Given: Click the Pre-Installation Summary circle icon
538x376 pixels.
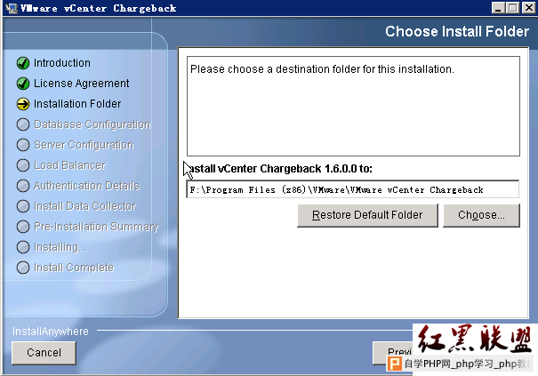Looking at the screenshot, I should pyautogui.click(x=23, y=227).
